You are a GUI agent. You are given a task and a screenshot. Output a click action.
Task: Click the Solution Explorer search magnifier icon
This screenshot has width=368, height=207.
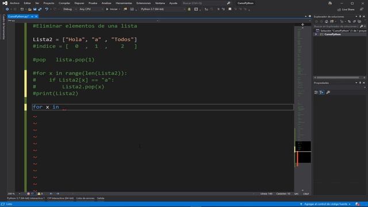click(x=362, y=26)
